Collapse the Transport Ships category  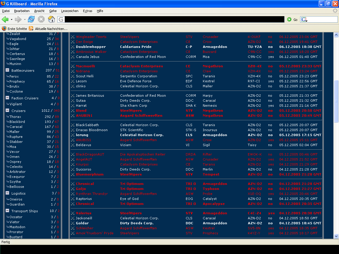point(7,210)
